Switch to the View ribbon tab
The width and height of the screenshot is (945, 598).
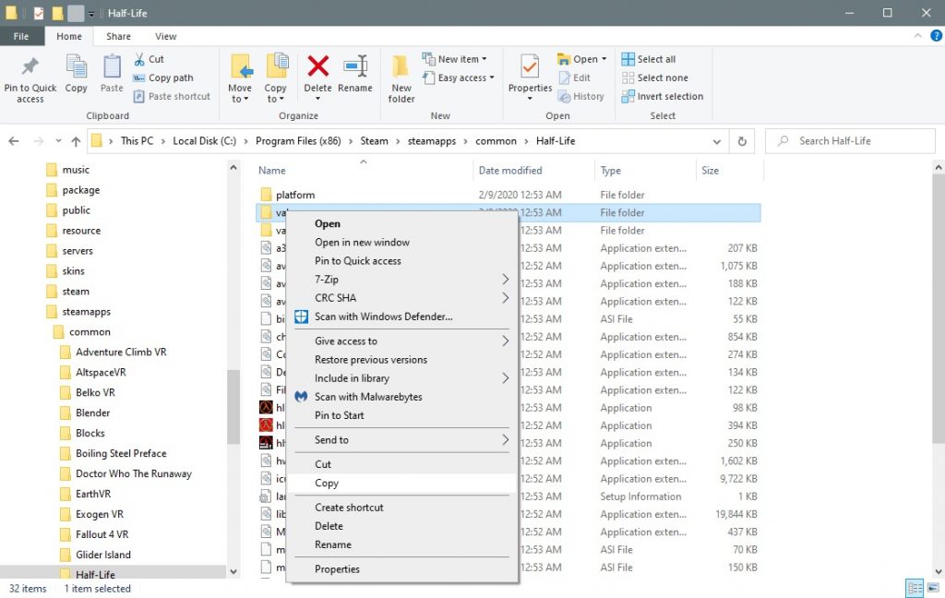pyautogui.click(x=166, y=36)
